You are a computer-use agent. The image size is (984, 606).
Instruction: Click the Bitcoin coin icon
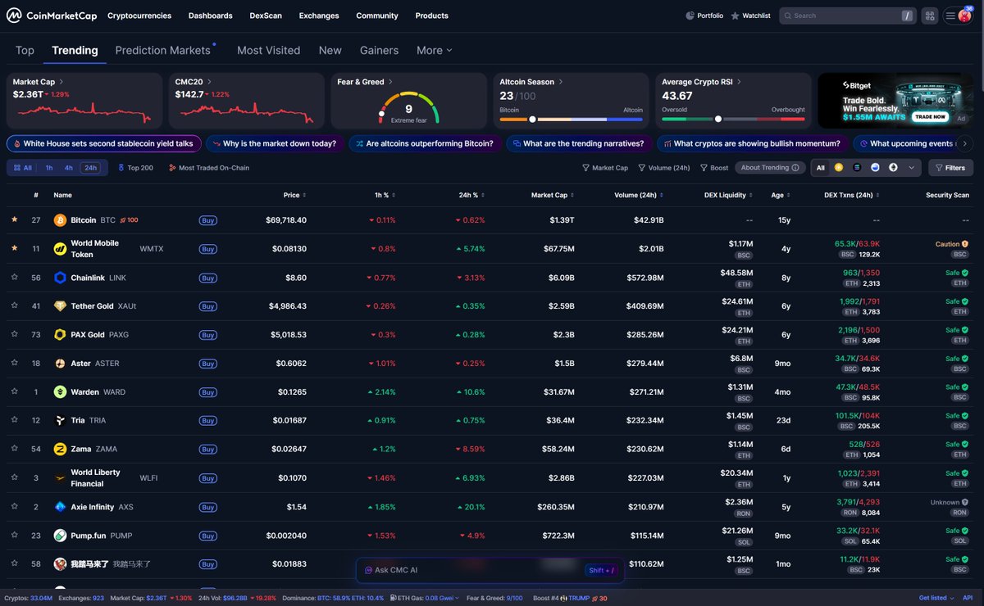coord(60,220)
